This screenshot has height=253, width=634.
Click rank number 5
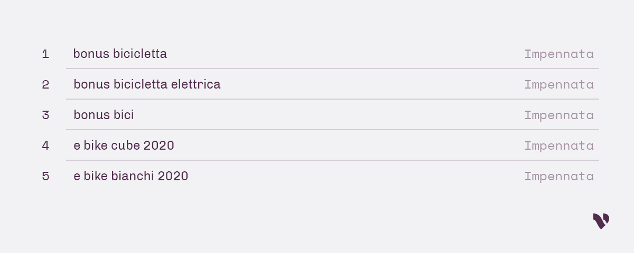coord(45,176)
